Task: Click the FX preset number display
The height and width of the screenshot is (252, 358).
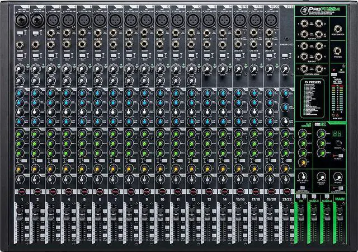Action: pyautogui.click(x=337, y=134)
